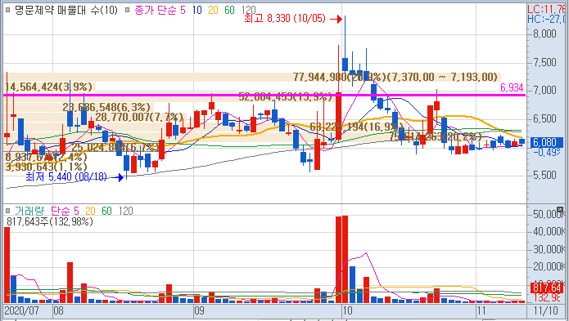Click the tallest red volume bar at October start
This screenshot has width=569, height=321.
pos(345,259)
